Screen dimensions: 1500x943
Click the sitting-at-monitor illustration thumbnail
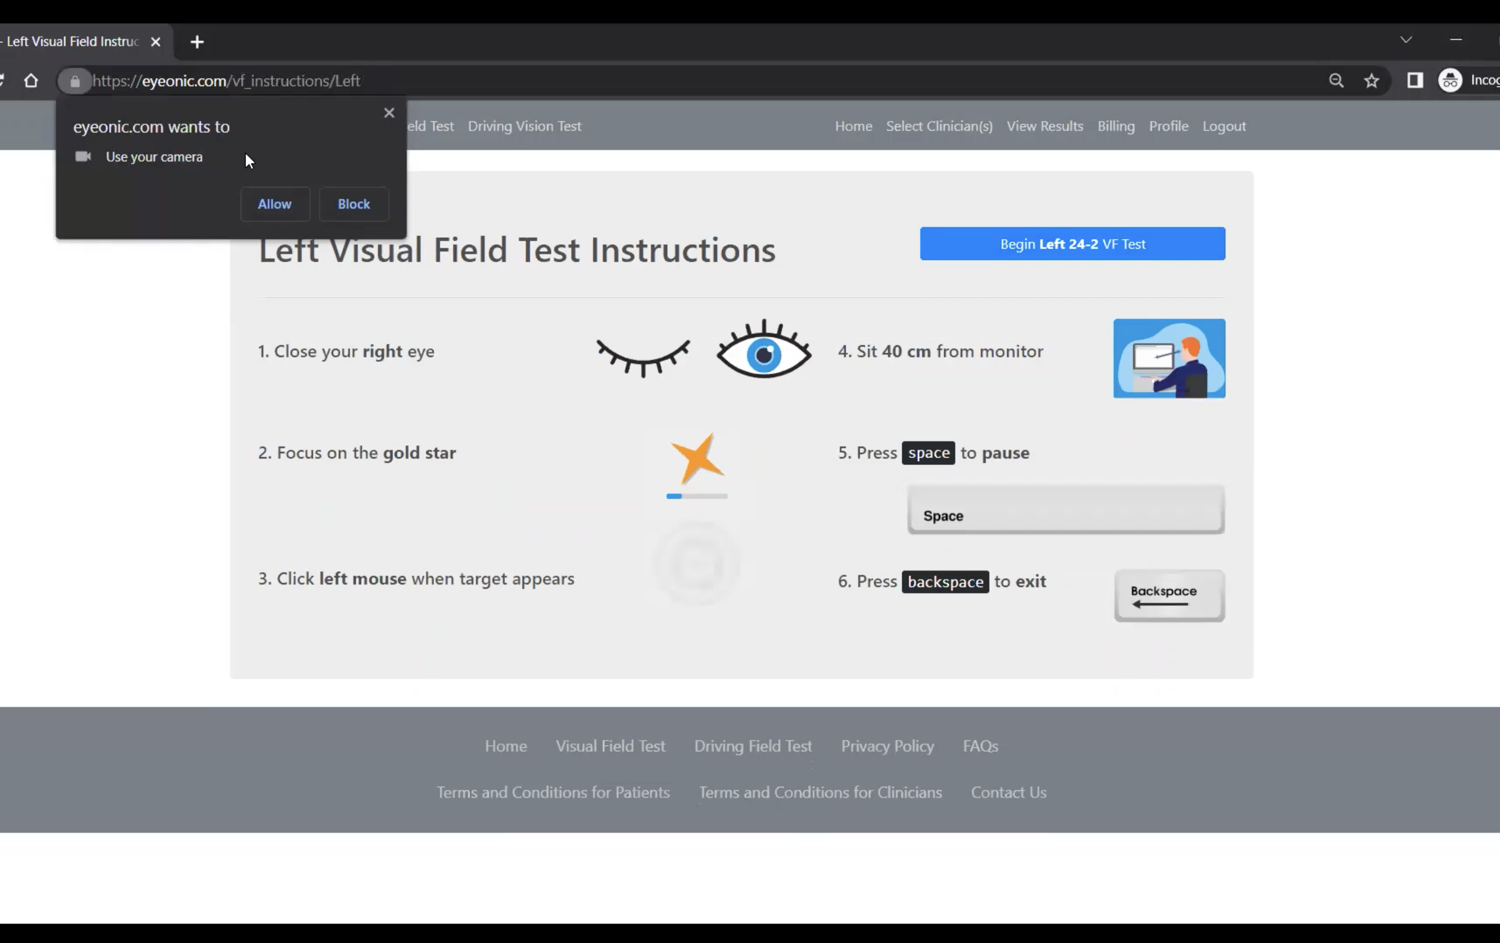1169,358
